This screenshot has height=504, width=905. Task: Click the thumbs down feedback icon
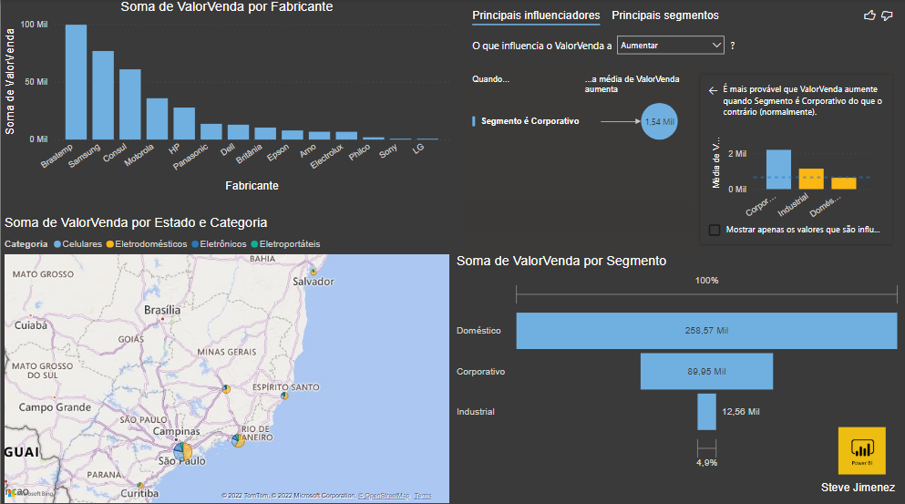[x=887, y=15]
